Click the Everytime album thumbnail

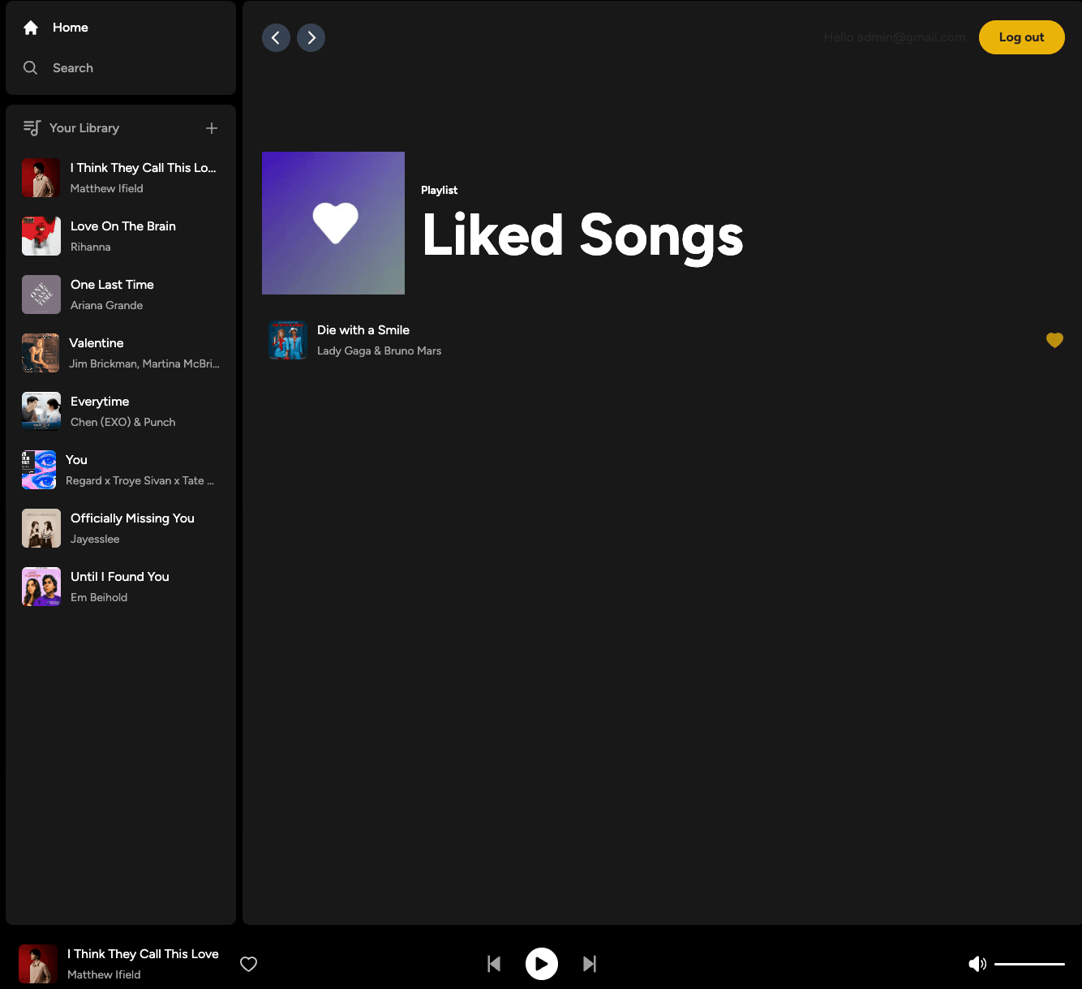[41, 411]
